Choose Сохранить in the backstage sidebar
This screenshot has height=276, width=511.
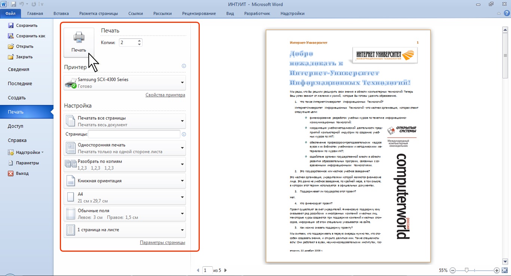tap(22, 25)
